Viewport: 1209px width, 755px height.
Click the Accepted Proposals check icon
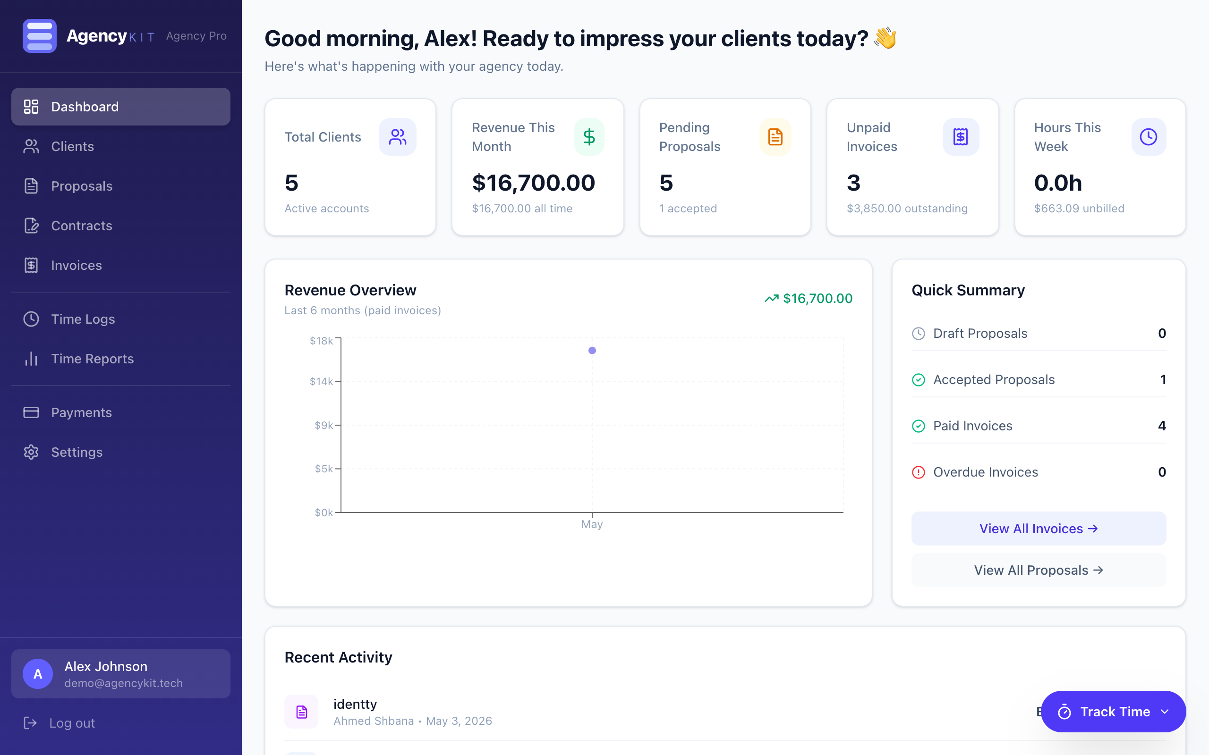coord(919,380)
